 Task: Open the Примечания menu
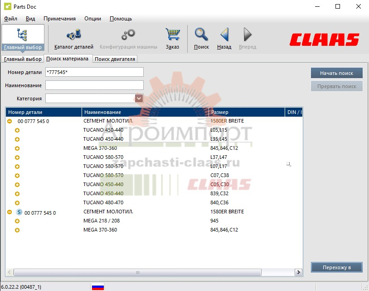click(59, 19)
